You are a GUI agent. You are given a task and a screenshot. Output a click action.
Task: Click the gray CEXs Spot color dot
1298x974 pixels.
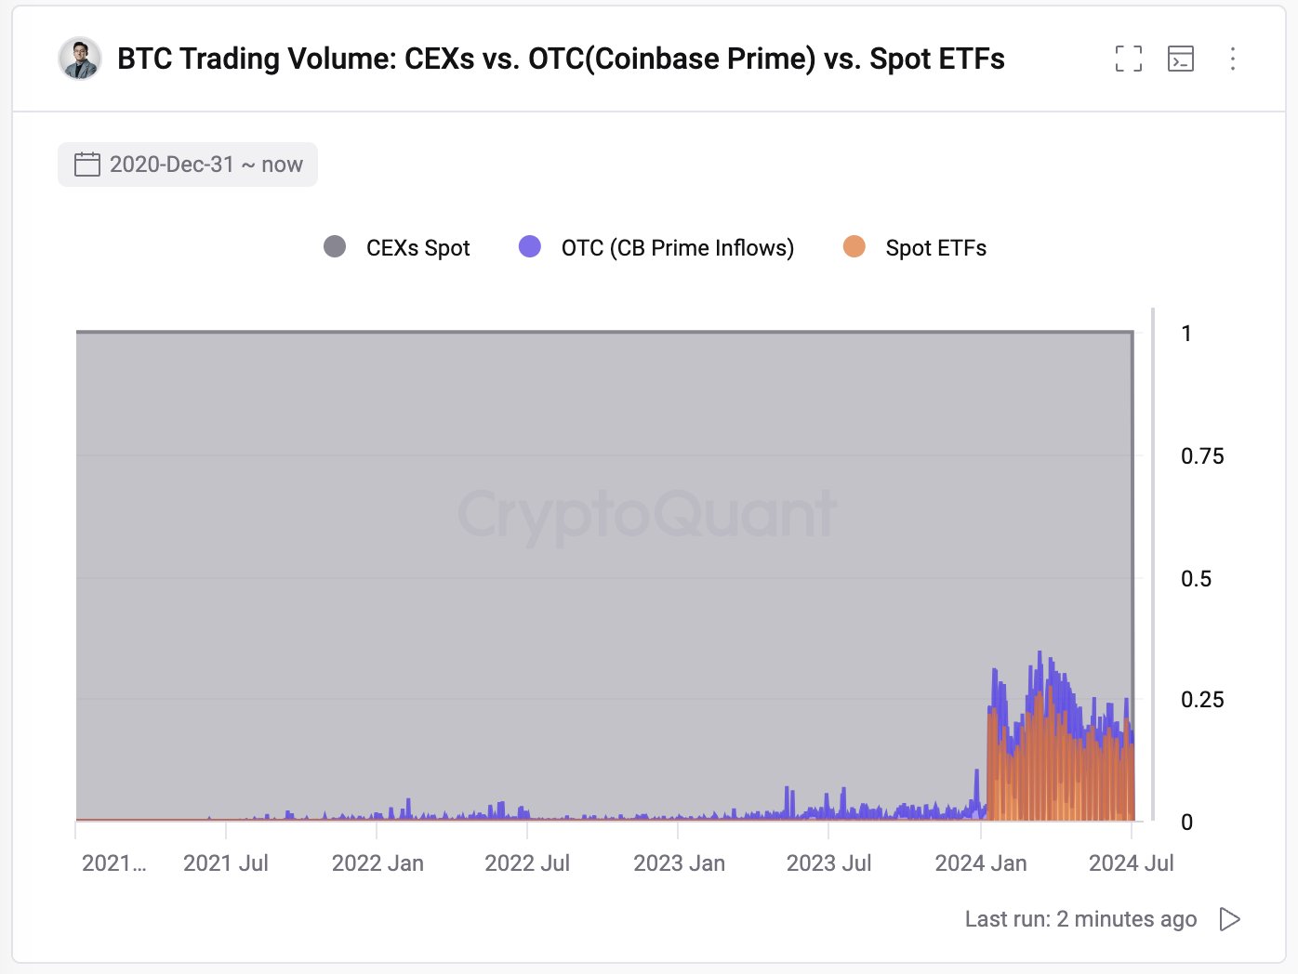click(x=335, y=246)
